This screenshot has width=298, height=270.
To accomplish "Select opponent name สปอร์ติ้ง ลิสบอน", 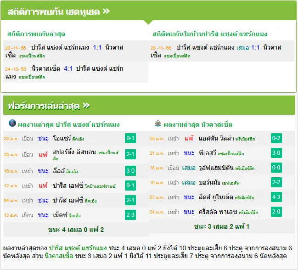I will [74, 152].
